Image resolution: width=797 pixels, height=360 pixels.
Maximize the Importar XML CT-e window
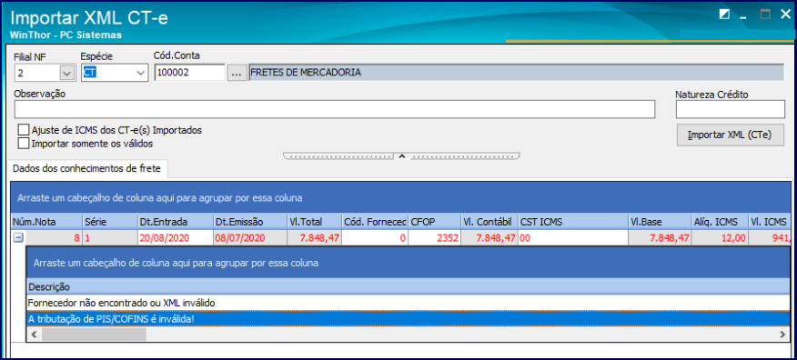[765, 15]
